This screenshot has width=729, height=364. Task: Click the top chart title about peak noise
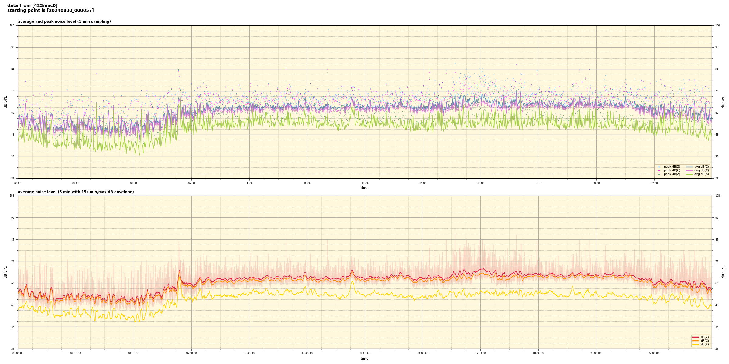[64, 22]
